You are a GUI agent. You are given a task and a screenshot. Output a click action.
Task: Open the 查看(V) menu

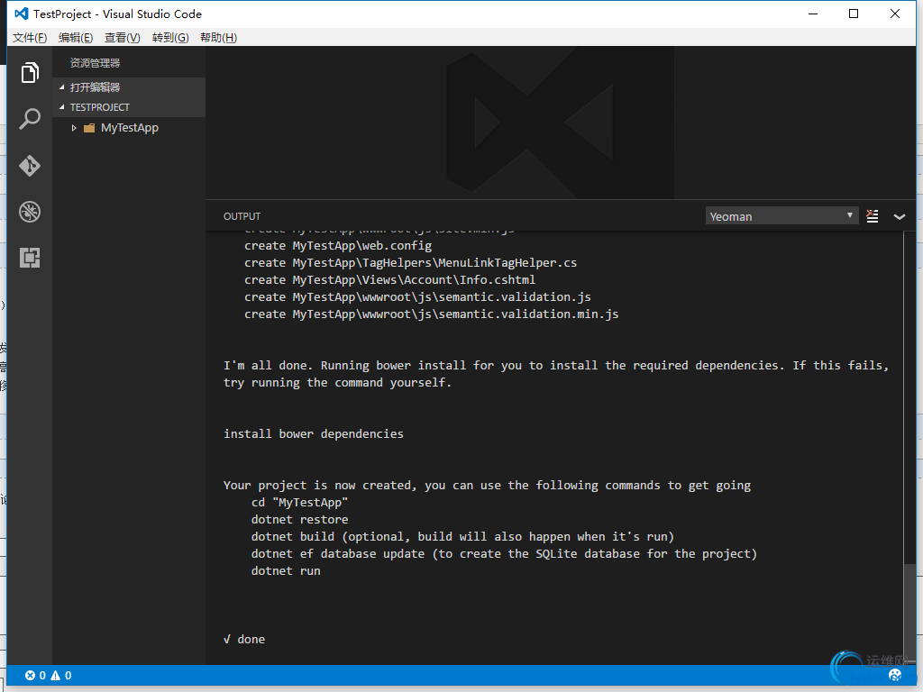(123, 38)
